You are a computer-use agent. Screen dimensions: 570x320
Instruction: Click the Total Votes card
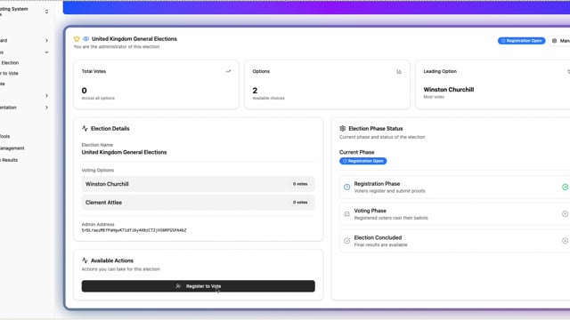point(157,84)
